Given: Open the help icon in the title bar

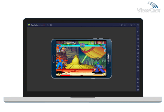Looking at the screenshot, I should [122, 25].
